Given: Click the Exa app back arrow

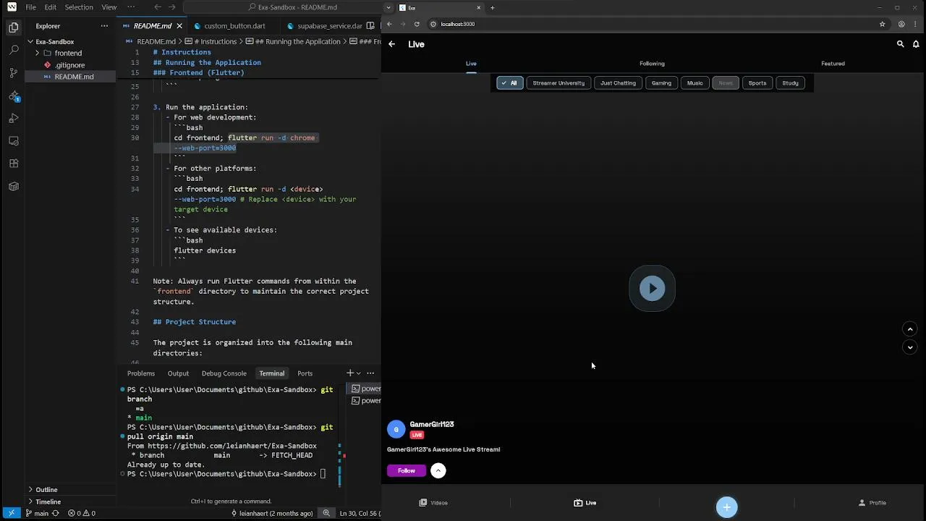Looking at the screenshot, I should [x=391, y=44].
